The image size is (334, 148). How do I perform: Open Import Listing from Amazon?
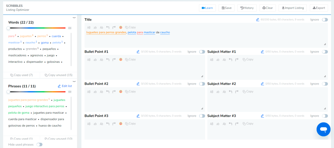pos(293,8)
